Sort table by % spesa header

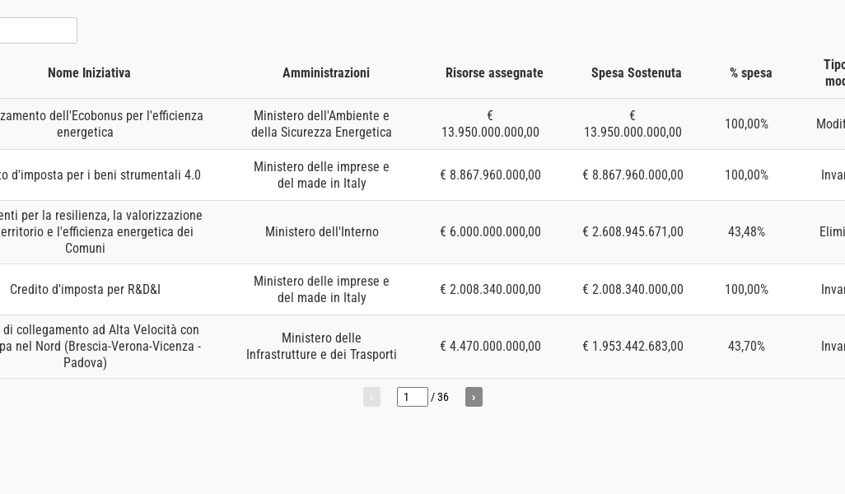pos(750,73)
